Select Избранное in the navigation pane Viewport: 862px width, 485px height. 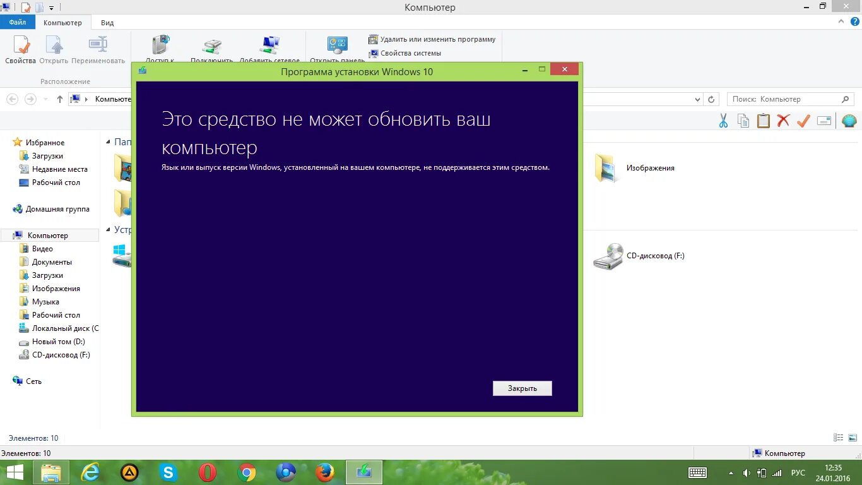pyautogui.click(x=44, y=143)
